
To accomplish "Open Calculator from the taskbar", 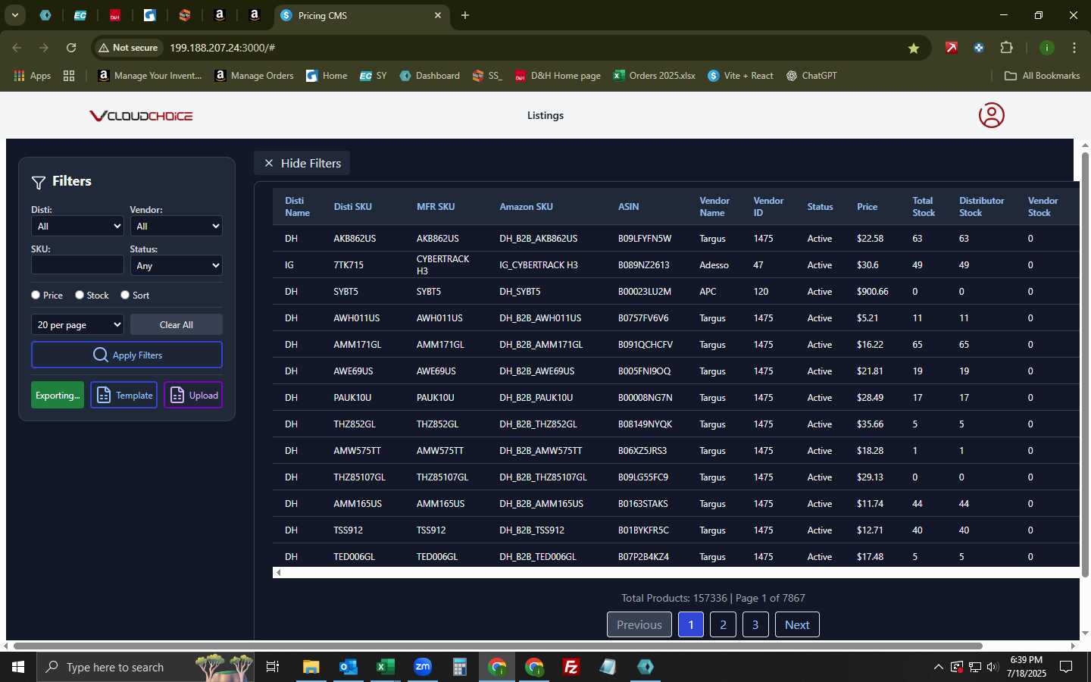I will click(x=460, y=667).
